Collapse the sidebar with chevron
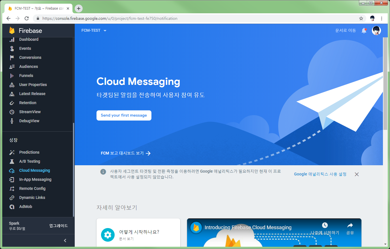 [x=65, y=241]
